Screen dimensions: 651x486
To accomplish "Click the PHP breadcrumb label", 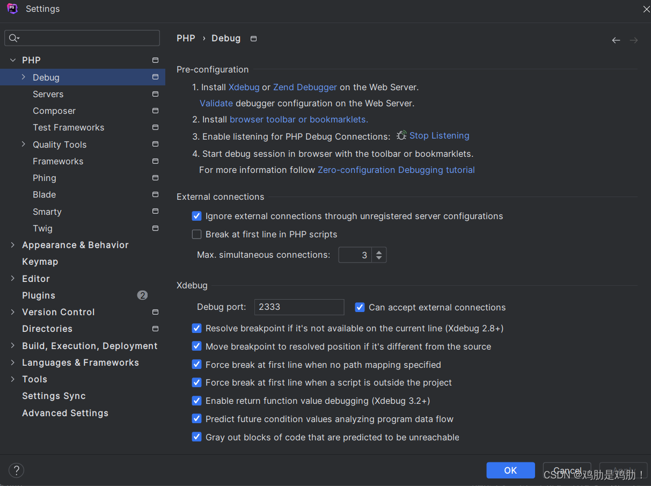I will 186,38.
